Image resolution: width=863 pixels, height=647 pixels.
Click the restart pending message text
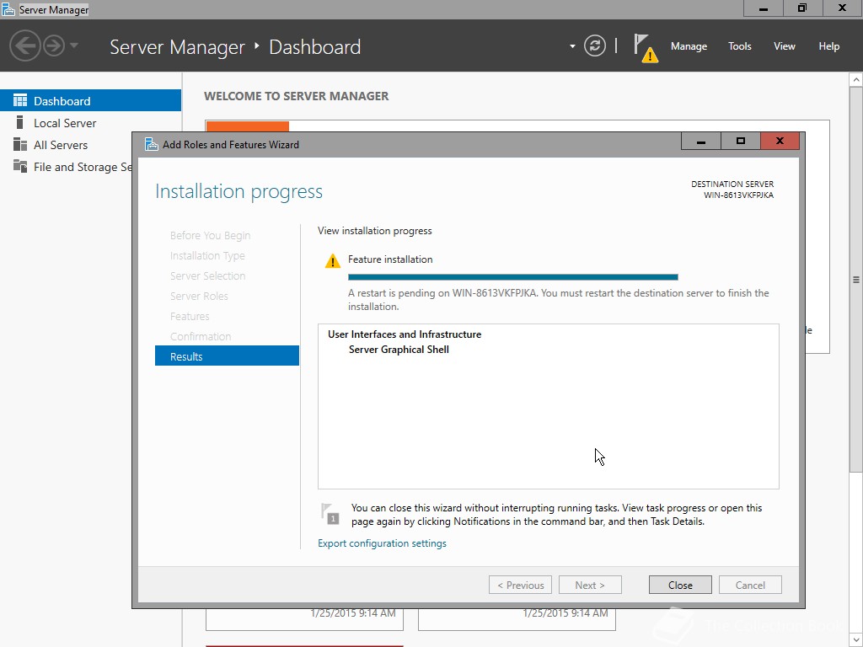pyautogui.click(x=558, y=299)
